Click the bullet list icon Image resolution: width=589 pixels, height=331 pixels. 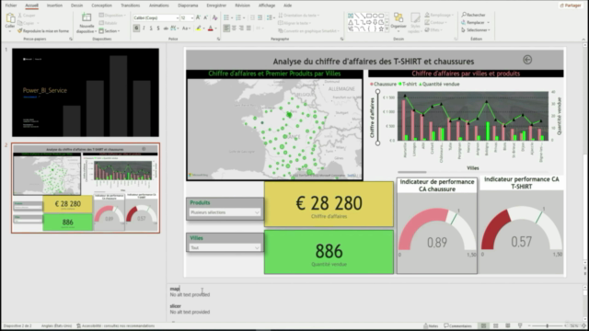click(226, 17)
